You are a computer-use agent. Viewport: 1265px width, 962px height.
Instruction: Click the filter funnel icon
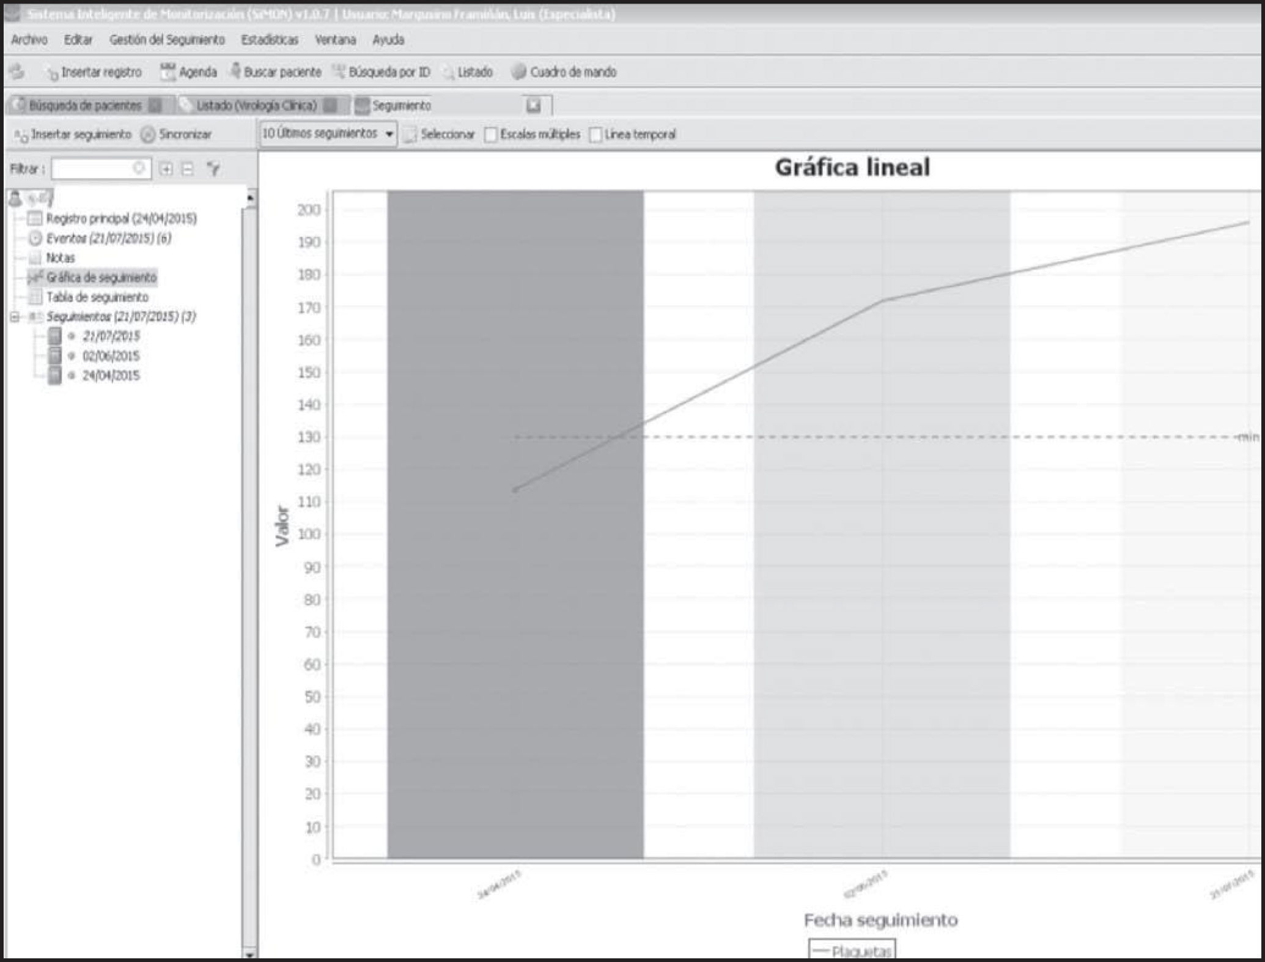(x=213, y=169)
